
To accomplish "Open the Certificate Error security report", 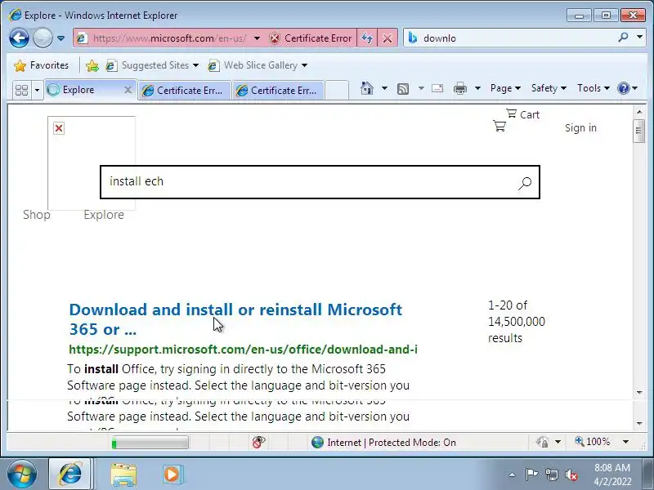I will point(311,38).
